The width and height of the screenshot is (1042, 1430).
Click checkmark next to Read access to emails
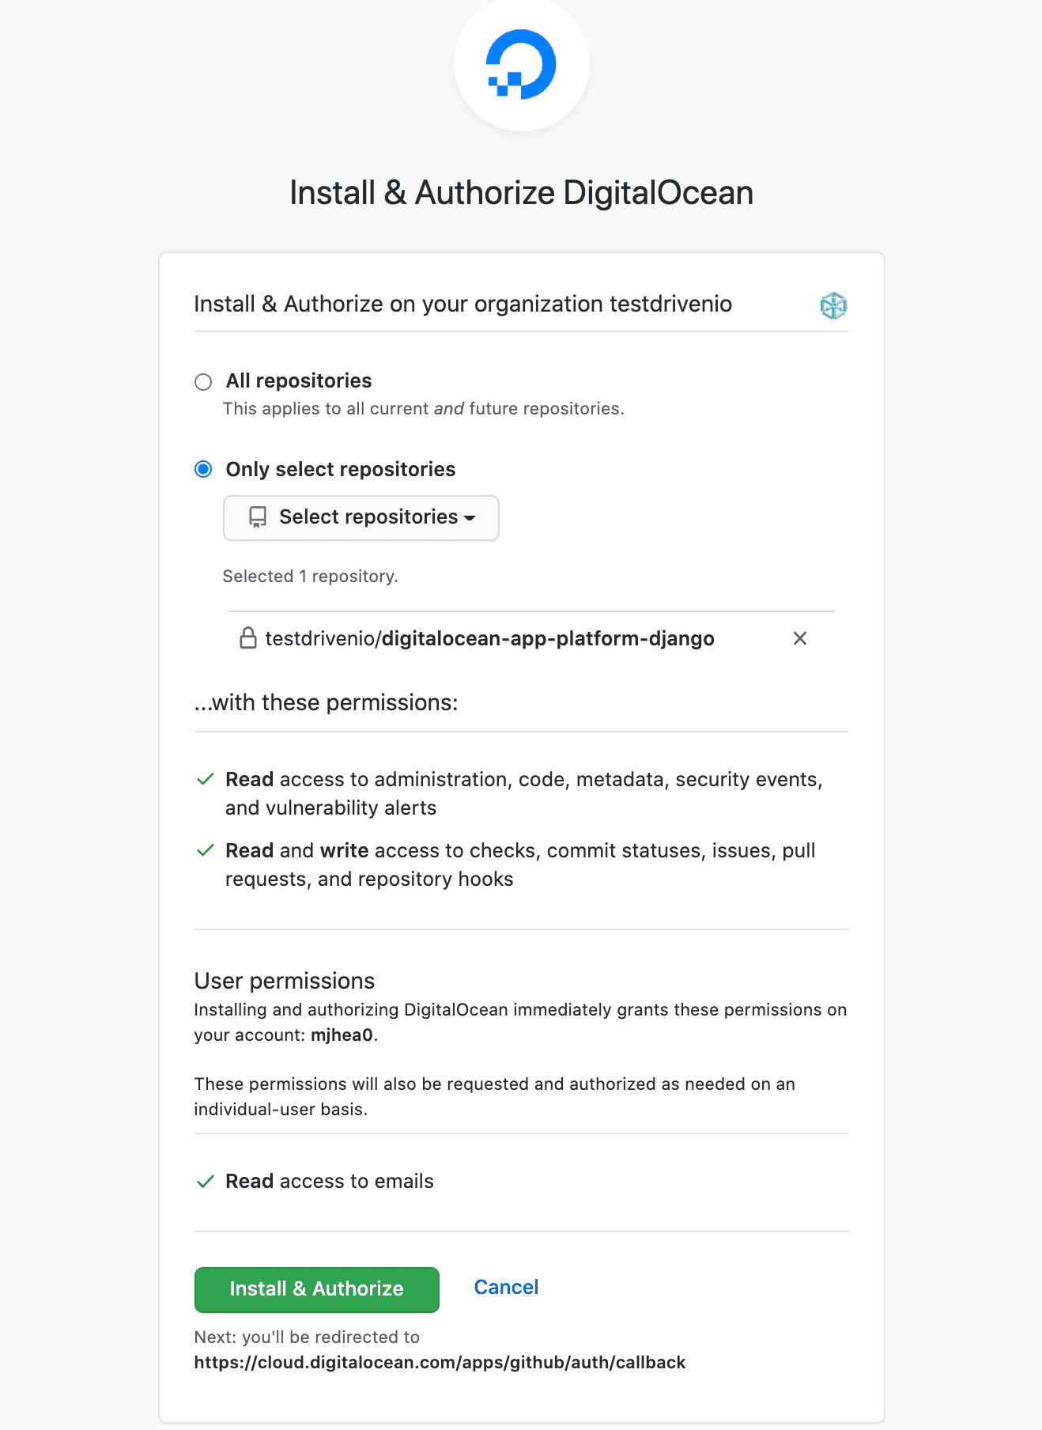tap(206, 1181)
